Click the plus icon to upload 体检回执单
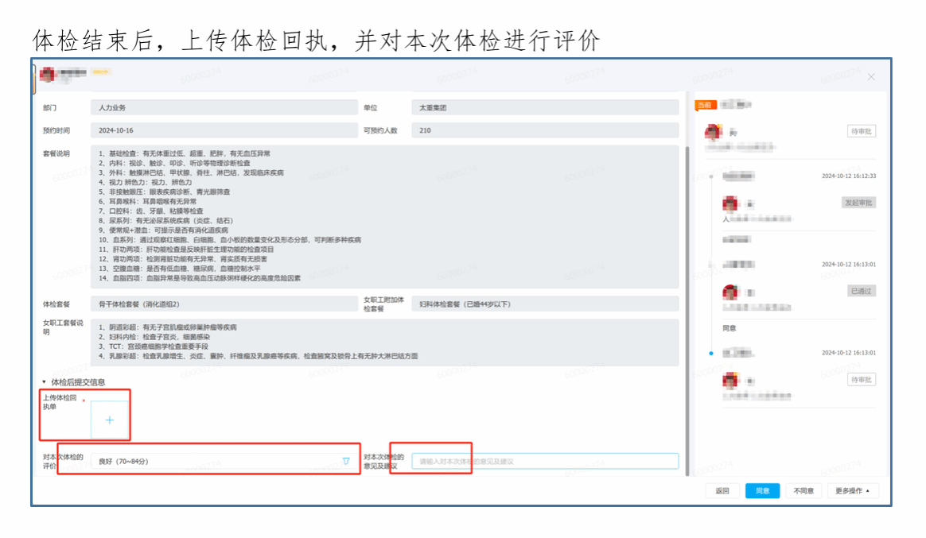 pyautogui.click(x=110, y=420)
